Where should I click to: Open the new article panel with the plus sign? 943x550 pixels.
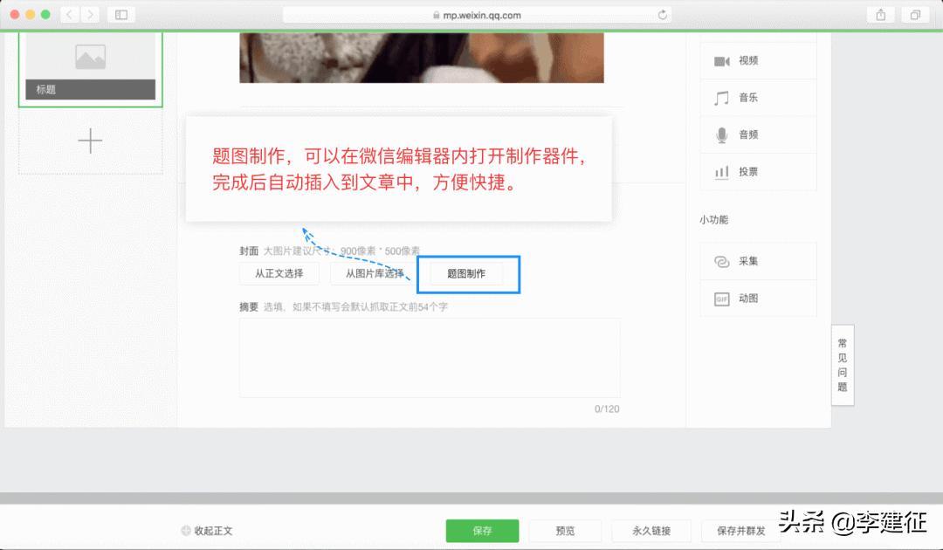tap(90, 140)
